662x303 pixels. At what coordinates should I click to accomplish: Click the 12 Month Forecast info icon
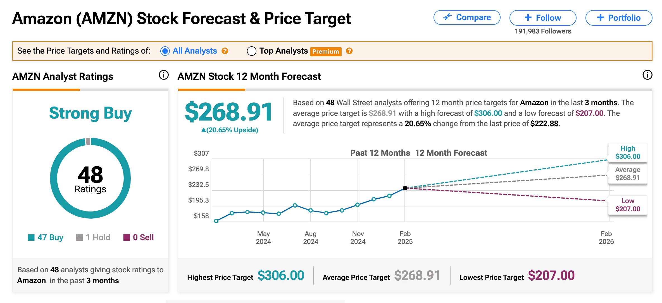647,75
